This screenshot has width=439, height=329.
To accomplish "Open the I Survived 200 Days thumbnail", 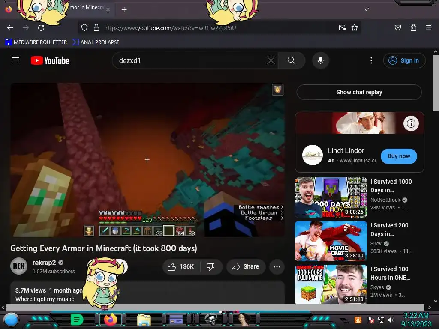I will 331,241.
